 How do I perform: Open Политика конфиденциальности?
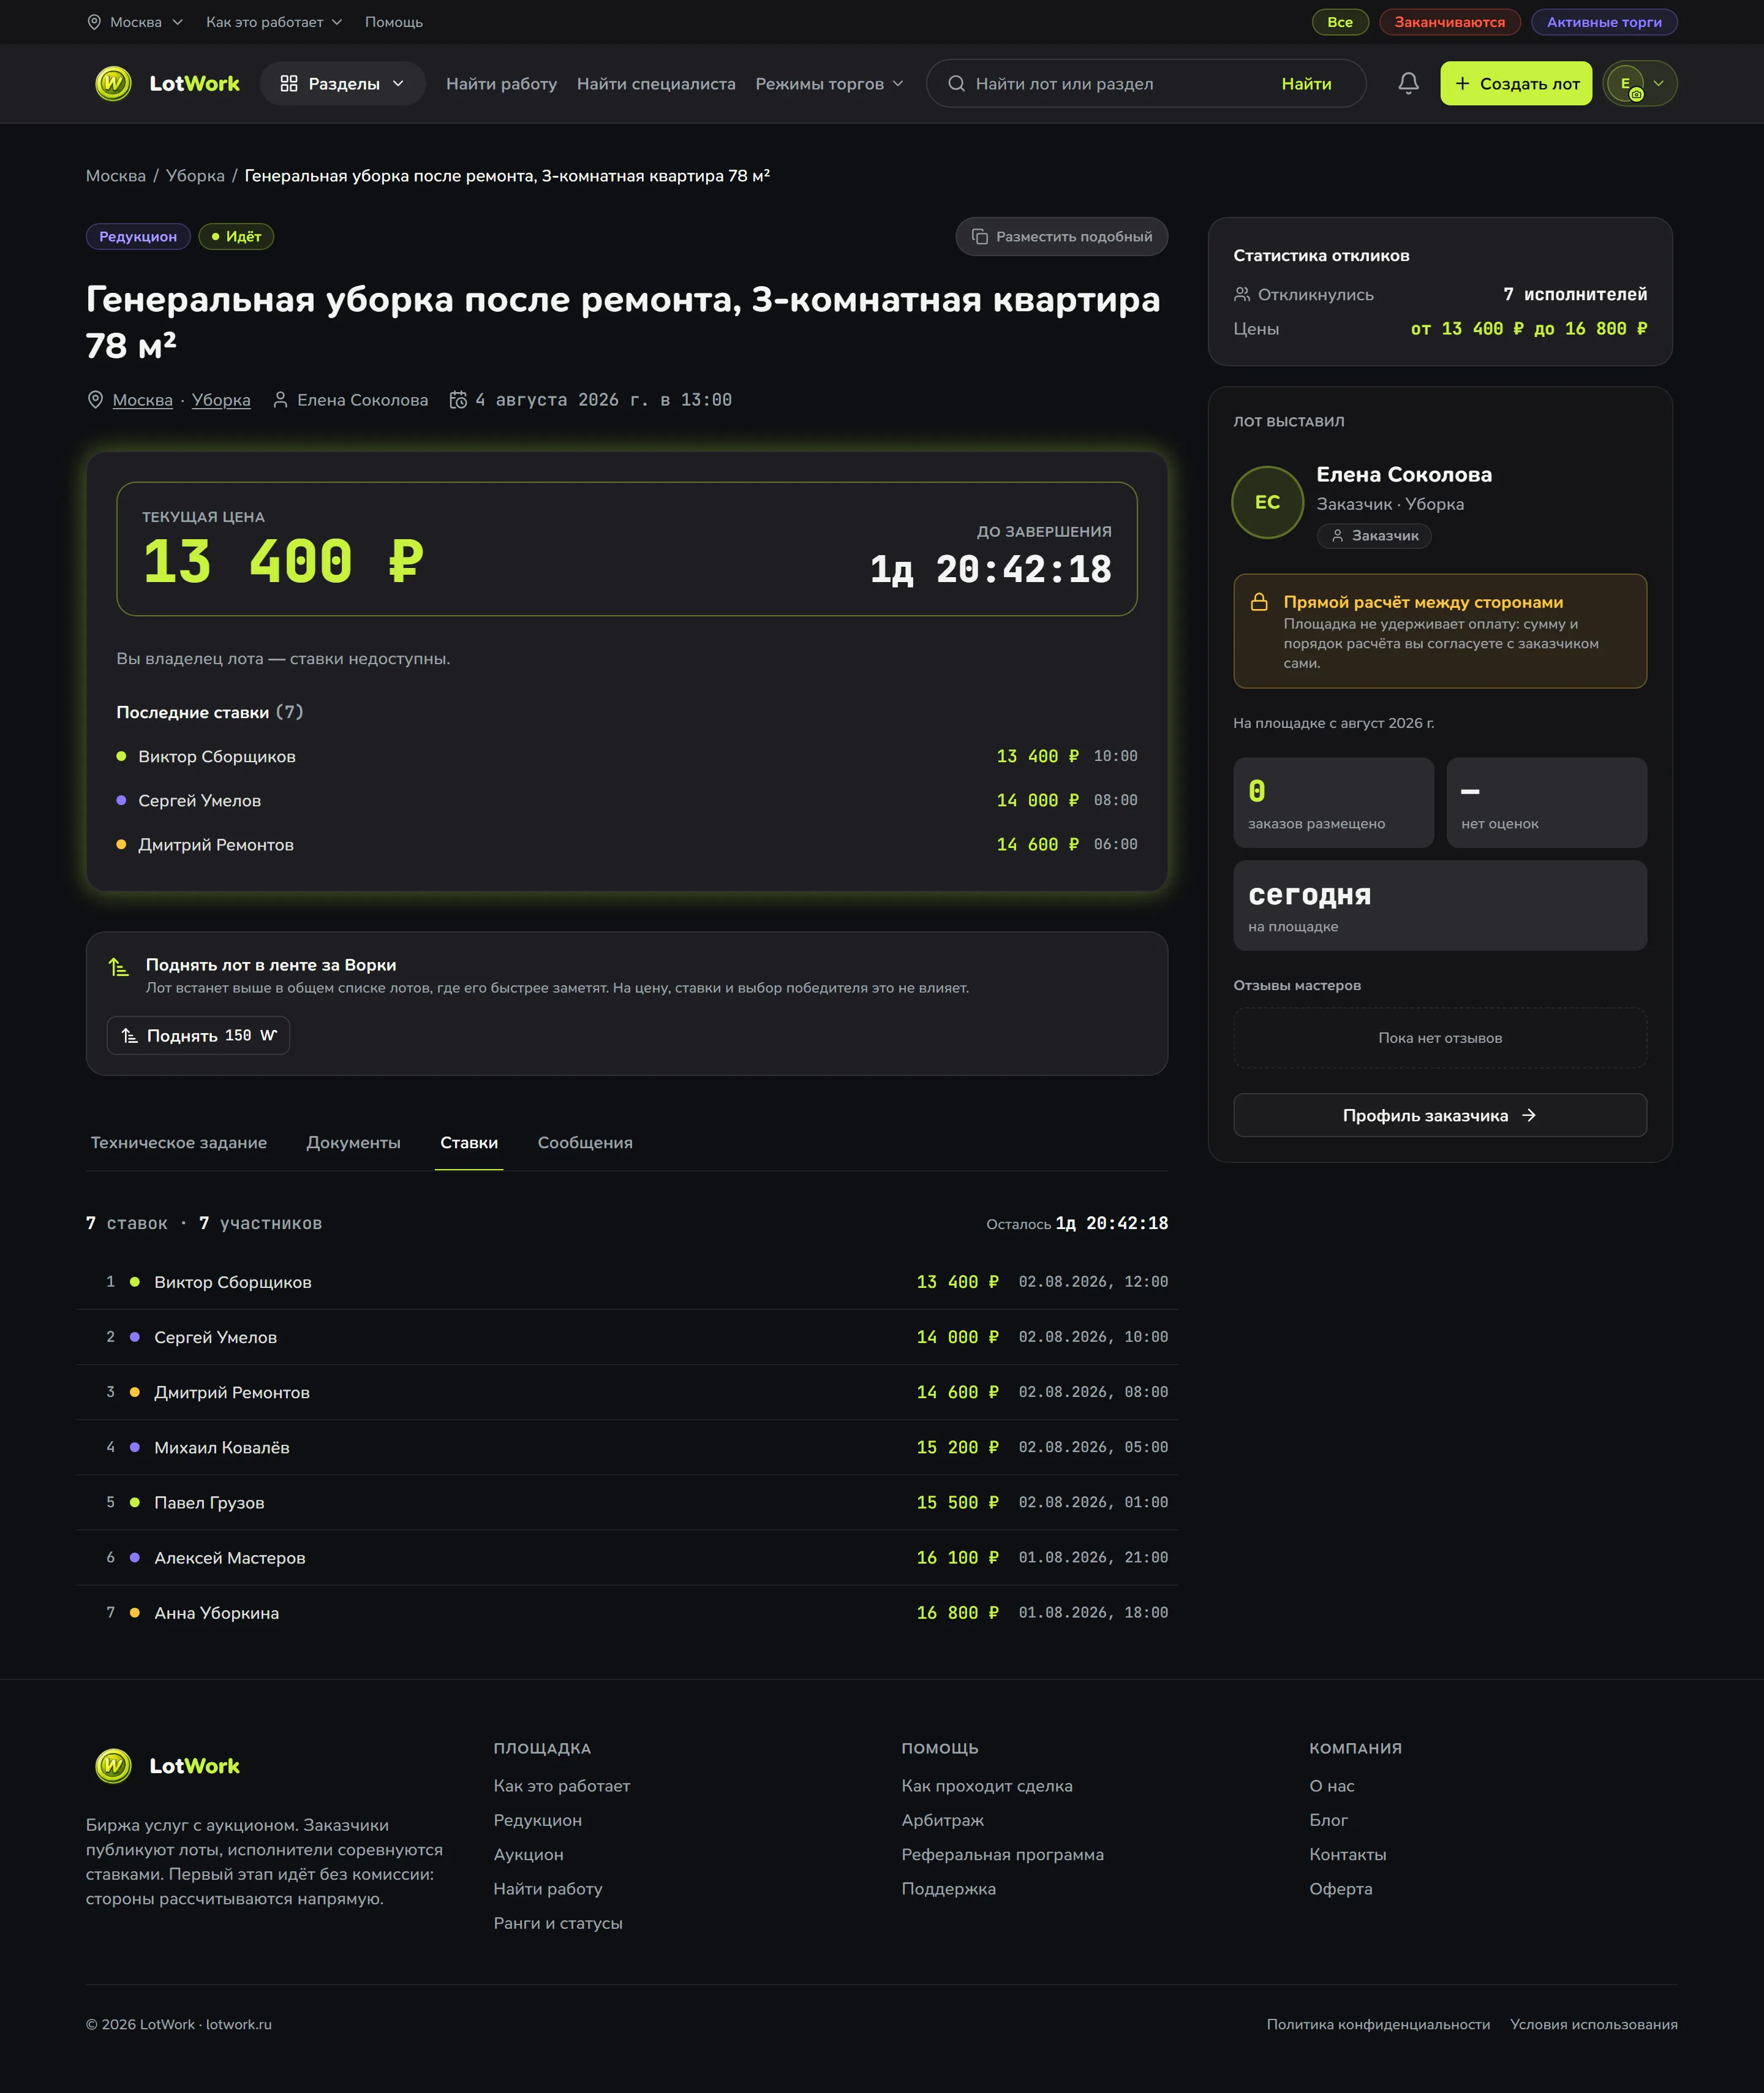click(x=1378, y=2024)
